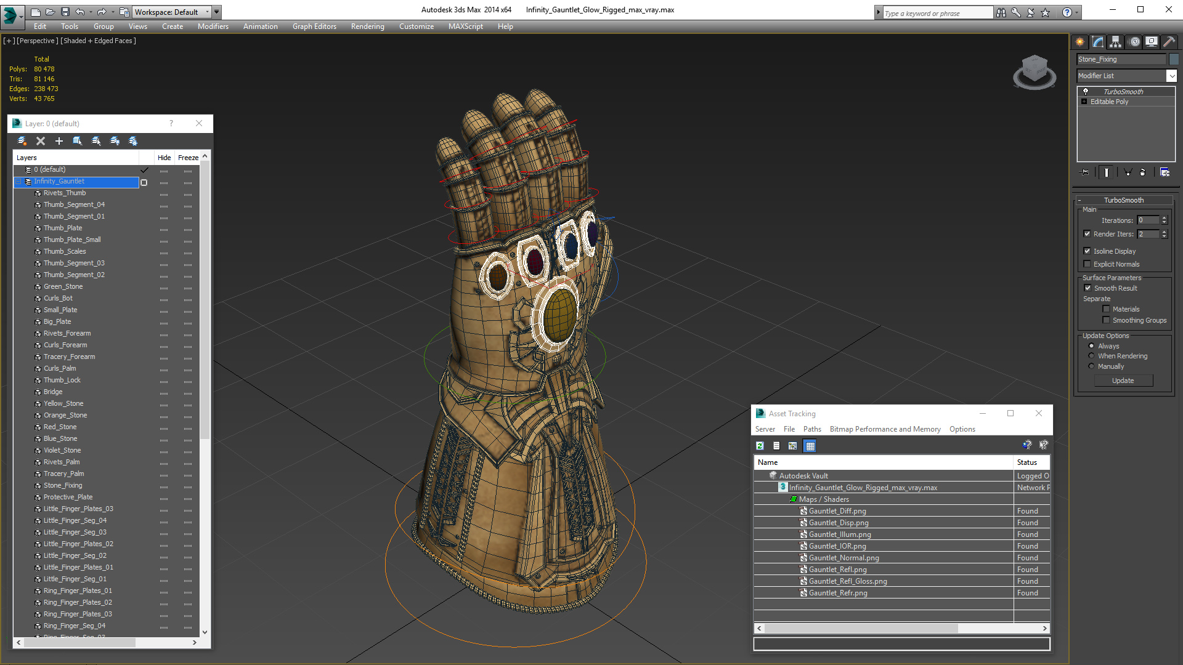Viewport: 1183px width, 665px height.
Task: Open the Modifiers menu
Action: pos(213,26)
